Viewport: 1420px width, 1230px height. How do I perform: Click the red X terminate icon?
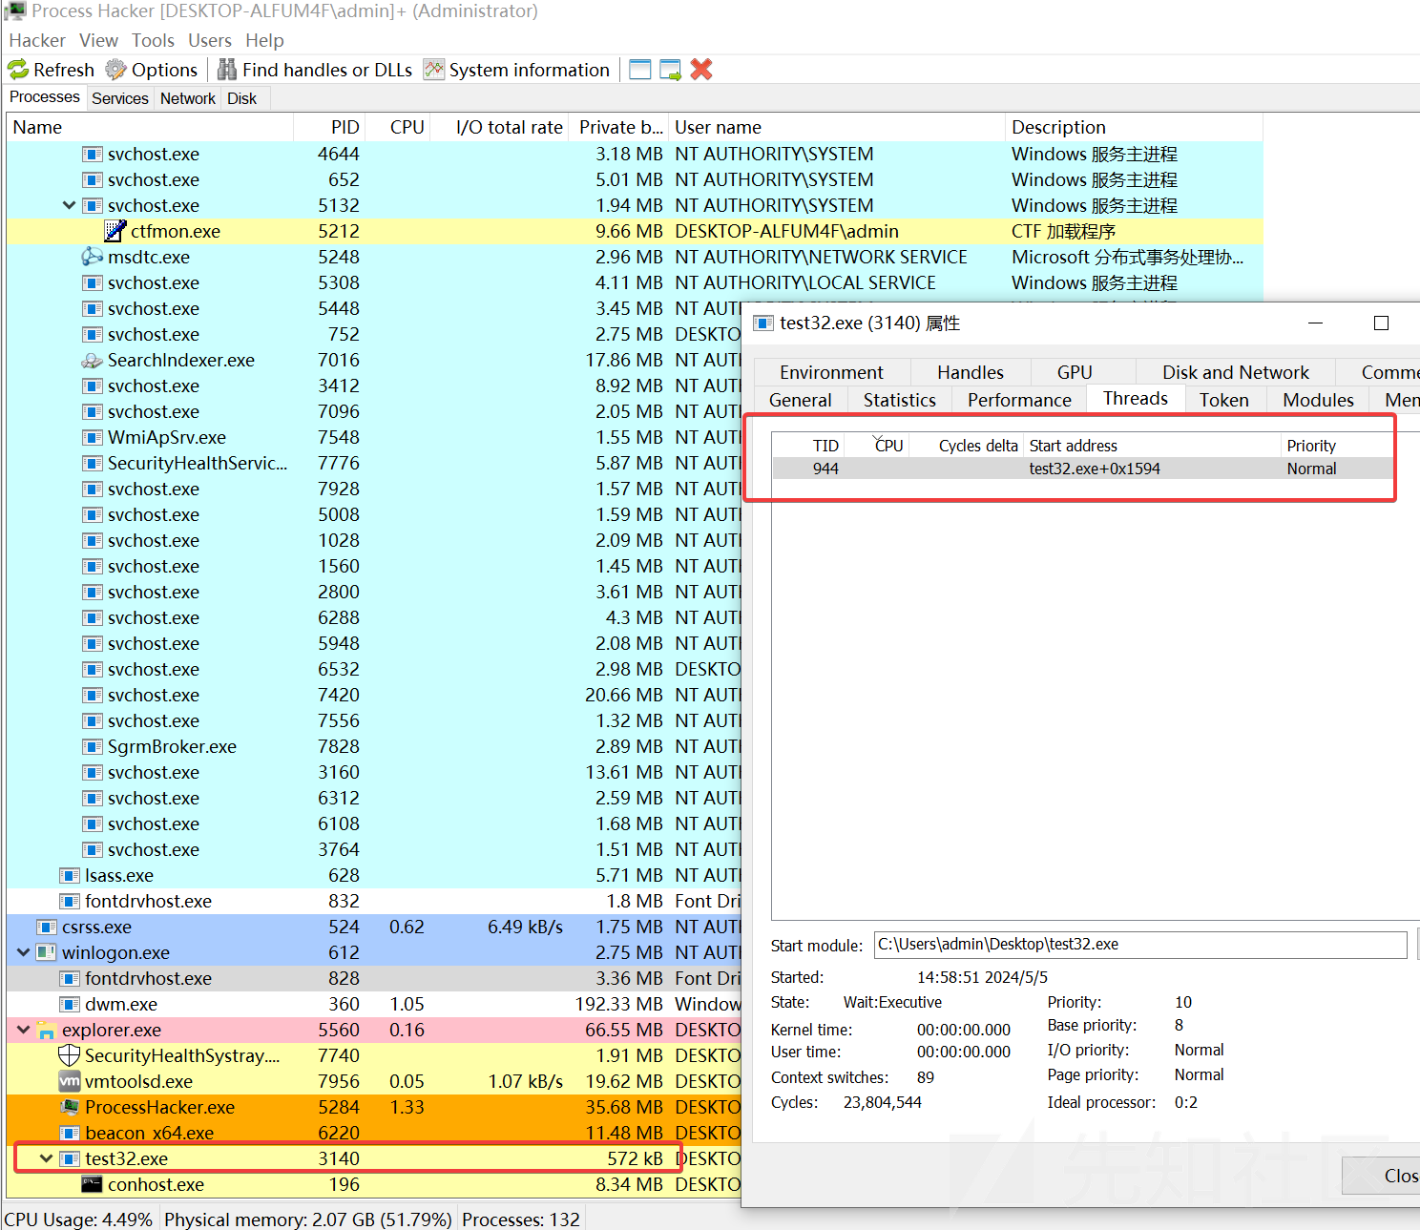coord(701,70)
